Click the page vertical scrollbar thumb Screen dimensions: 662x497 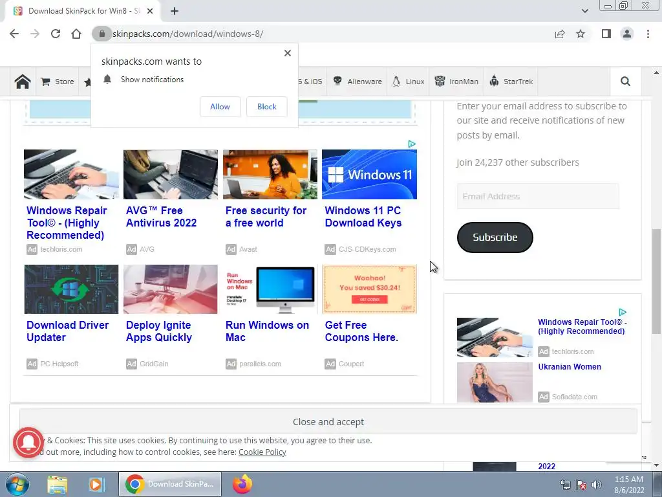(x=656, y=281)
